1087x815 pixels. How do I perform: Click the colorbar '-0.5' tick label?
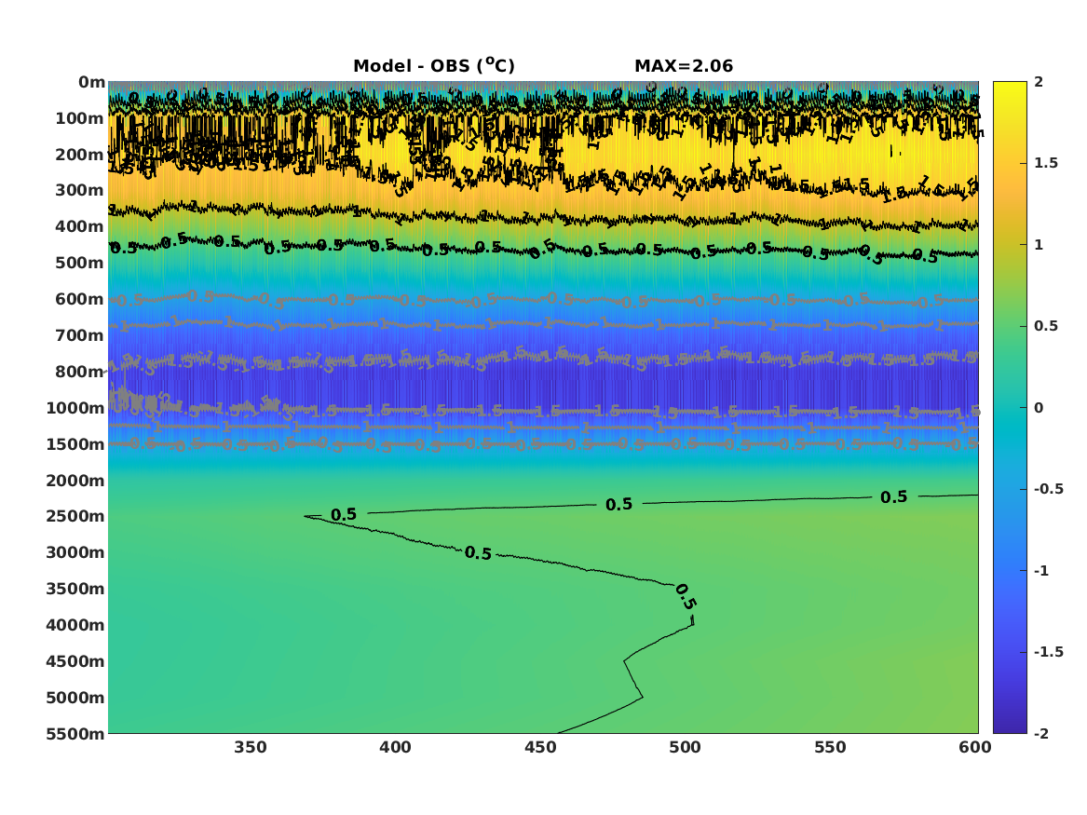pos(1049,489)
